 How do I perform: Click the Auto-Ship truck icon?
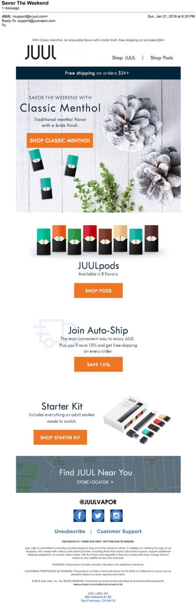50,334
